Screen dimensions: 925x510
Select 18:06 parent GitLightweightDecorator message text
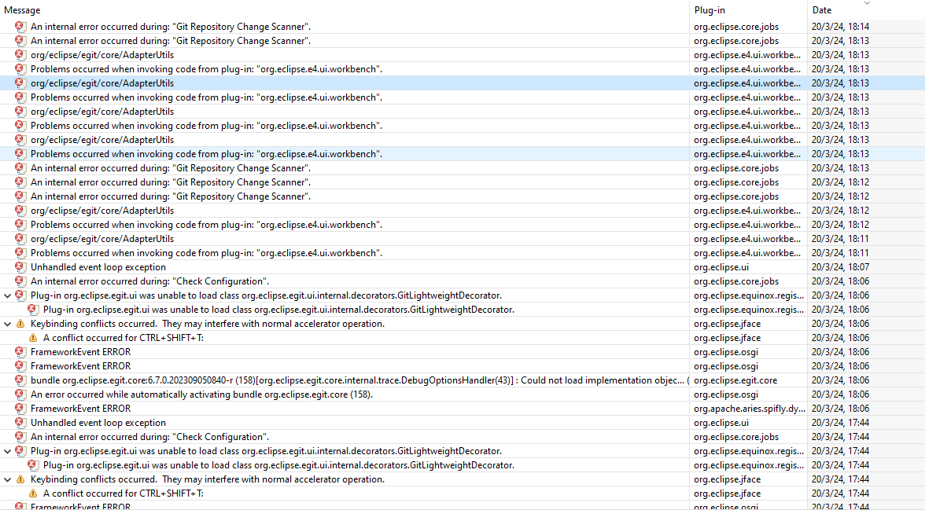(x=266, y=295)
